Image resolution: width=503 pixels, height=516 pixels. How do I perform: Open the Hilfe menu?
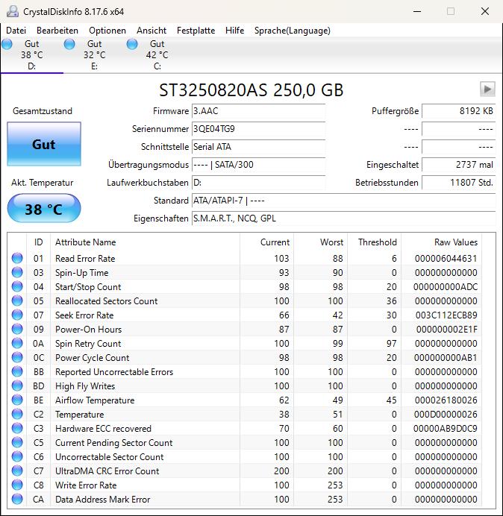(234, 31)
